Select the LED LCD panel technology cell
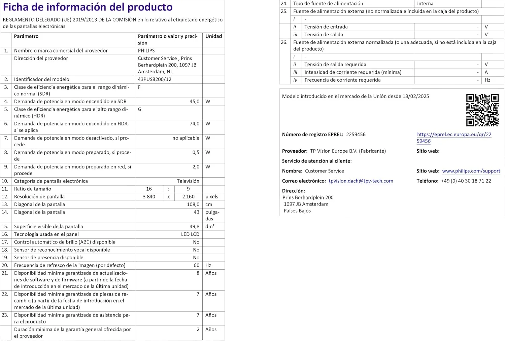This screenshot has width=505, height=341. point(190,234)
